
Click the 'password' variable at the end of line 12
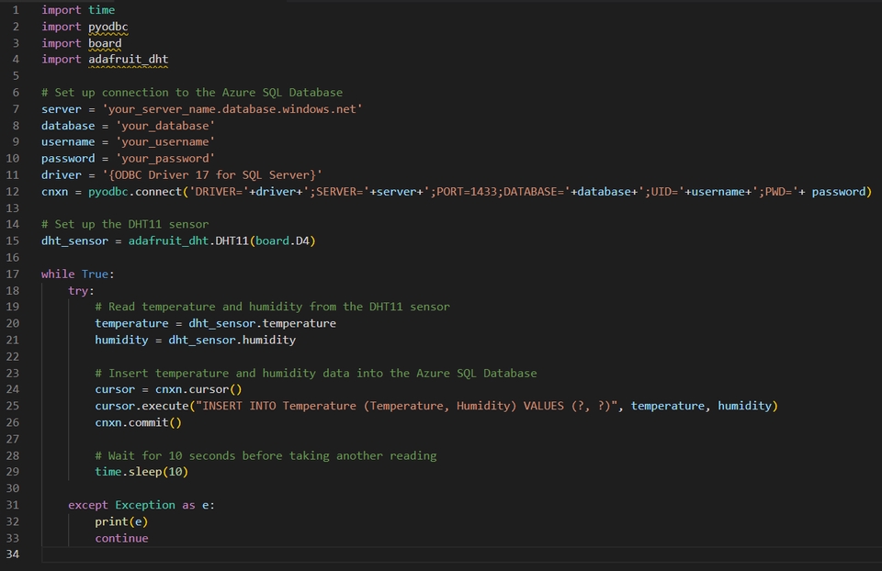click(838, 192)
